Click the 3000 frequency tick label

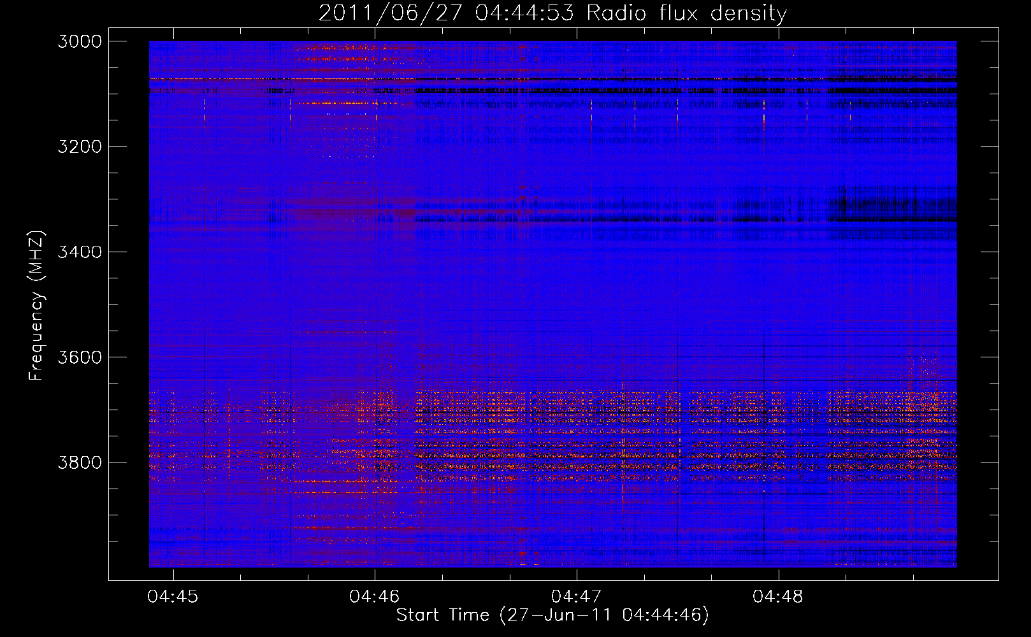point(80,41)
